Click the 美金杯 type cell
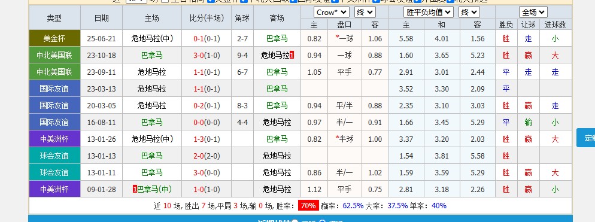This screenshot has height=222, width=595. [54, 38]
